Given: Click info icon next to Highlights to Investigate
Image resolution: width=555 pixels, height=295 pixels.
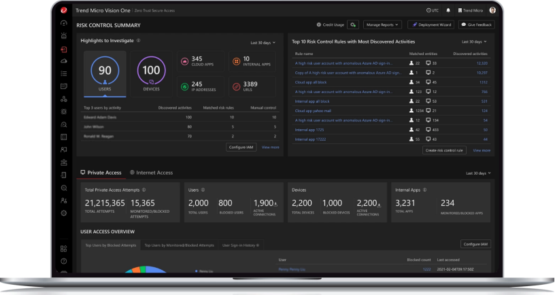Looking at the screenshot, I should 138,40.
